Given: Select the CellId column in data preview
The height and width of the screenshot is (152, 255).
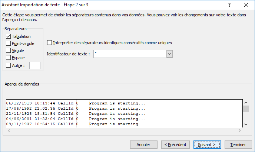Looking at the screenshot, I should pos(67,113).
